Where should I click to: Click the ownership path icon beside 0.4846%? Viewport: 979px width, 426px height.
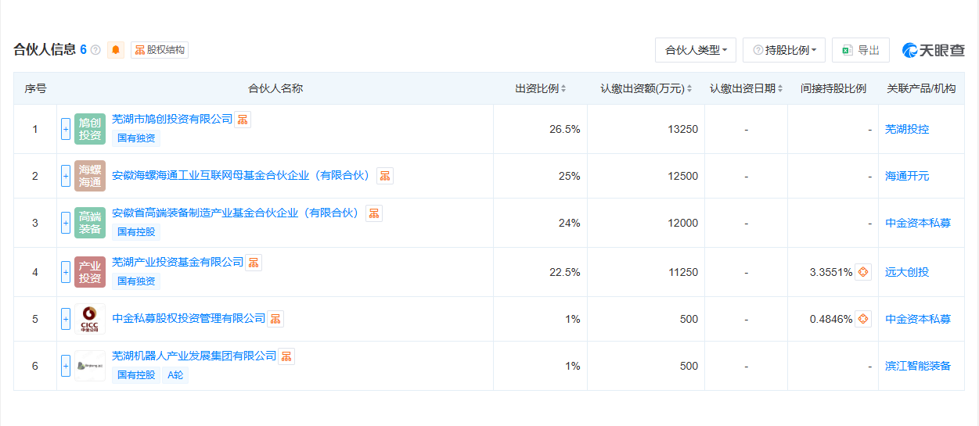point(863,319)
